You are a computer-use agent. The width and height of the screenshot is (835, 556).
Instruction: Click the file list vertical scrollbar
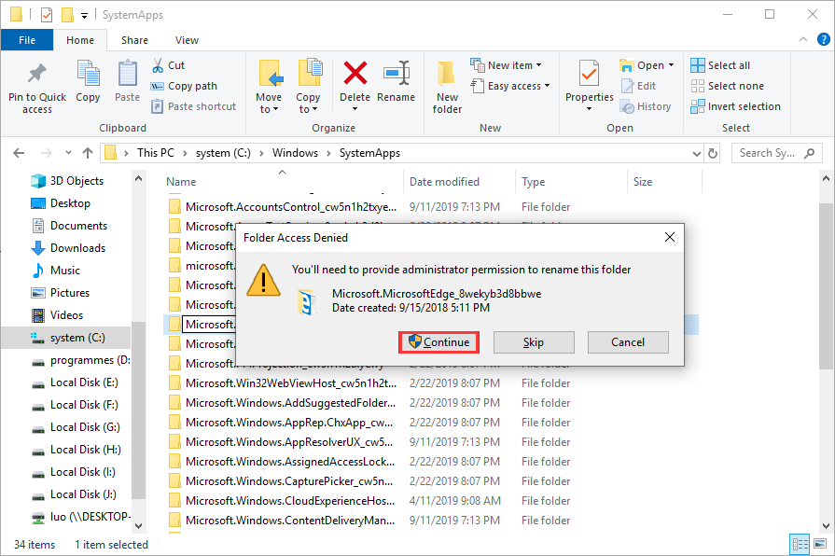tap(826, 285)
